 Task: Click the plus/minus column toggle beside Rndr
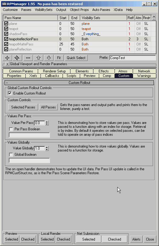coord(154,18)
